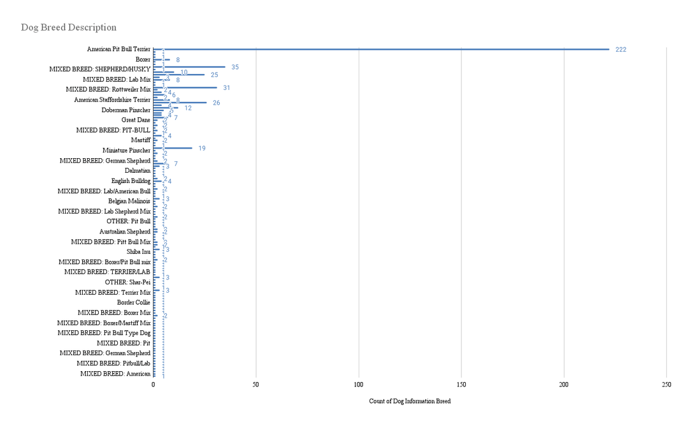Click the data label showing 25
Viewport: 688px width, 426px height.
click(x=214, y=75)
